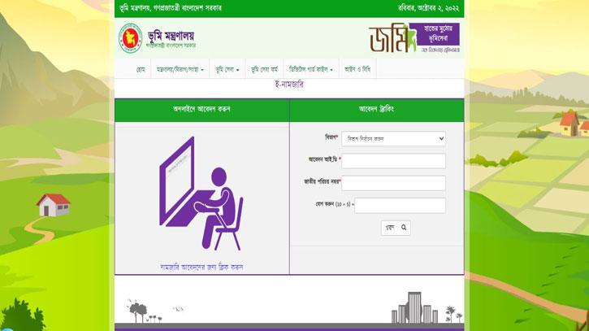Click the খুঁজুন search button

(x=396, y=228)
